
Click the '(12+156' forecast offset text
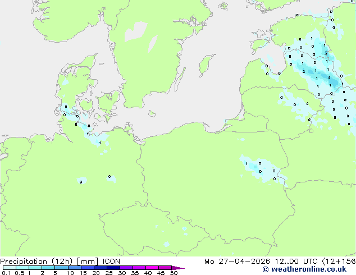[339, 262]
